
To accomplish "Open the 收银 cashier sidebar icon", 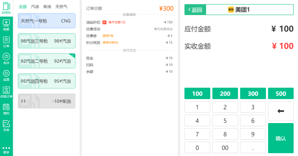I will pos(6,25).
